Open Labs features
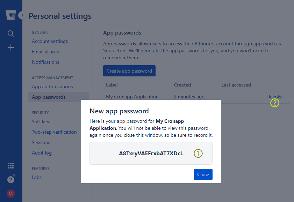This screenshot has height=202, width=294. [x=37, y=177]
